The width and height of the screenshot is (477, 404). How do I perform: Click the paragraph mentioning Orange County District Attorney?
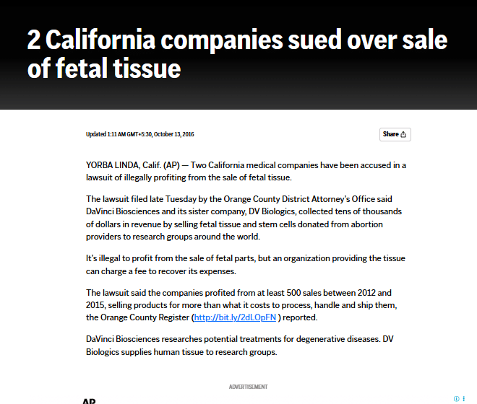pyautogui.click(x=244, y=218)
